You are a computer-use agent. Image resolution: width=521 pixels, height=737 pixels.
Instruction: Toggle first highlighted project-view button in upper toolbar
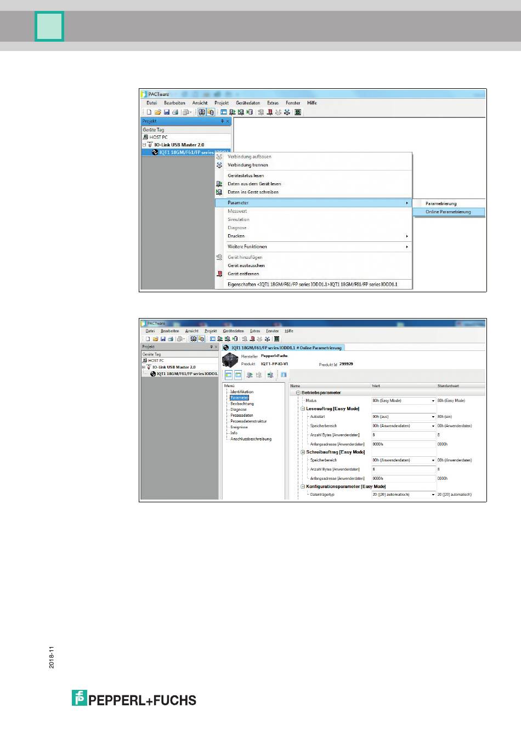202,112
